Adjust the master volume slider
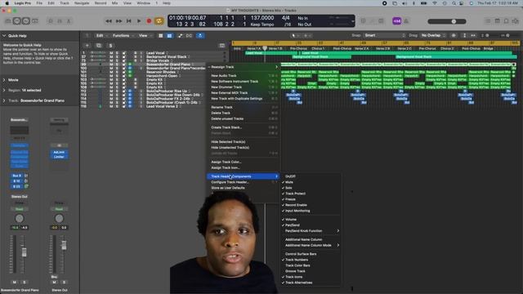This screenshot has width=523, height=294. tap(447, 21)
